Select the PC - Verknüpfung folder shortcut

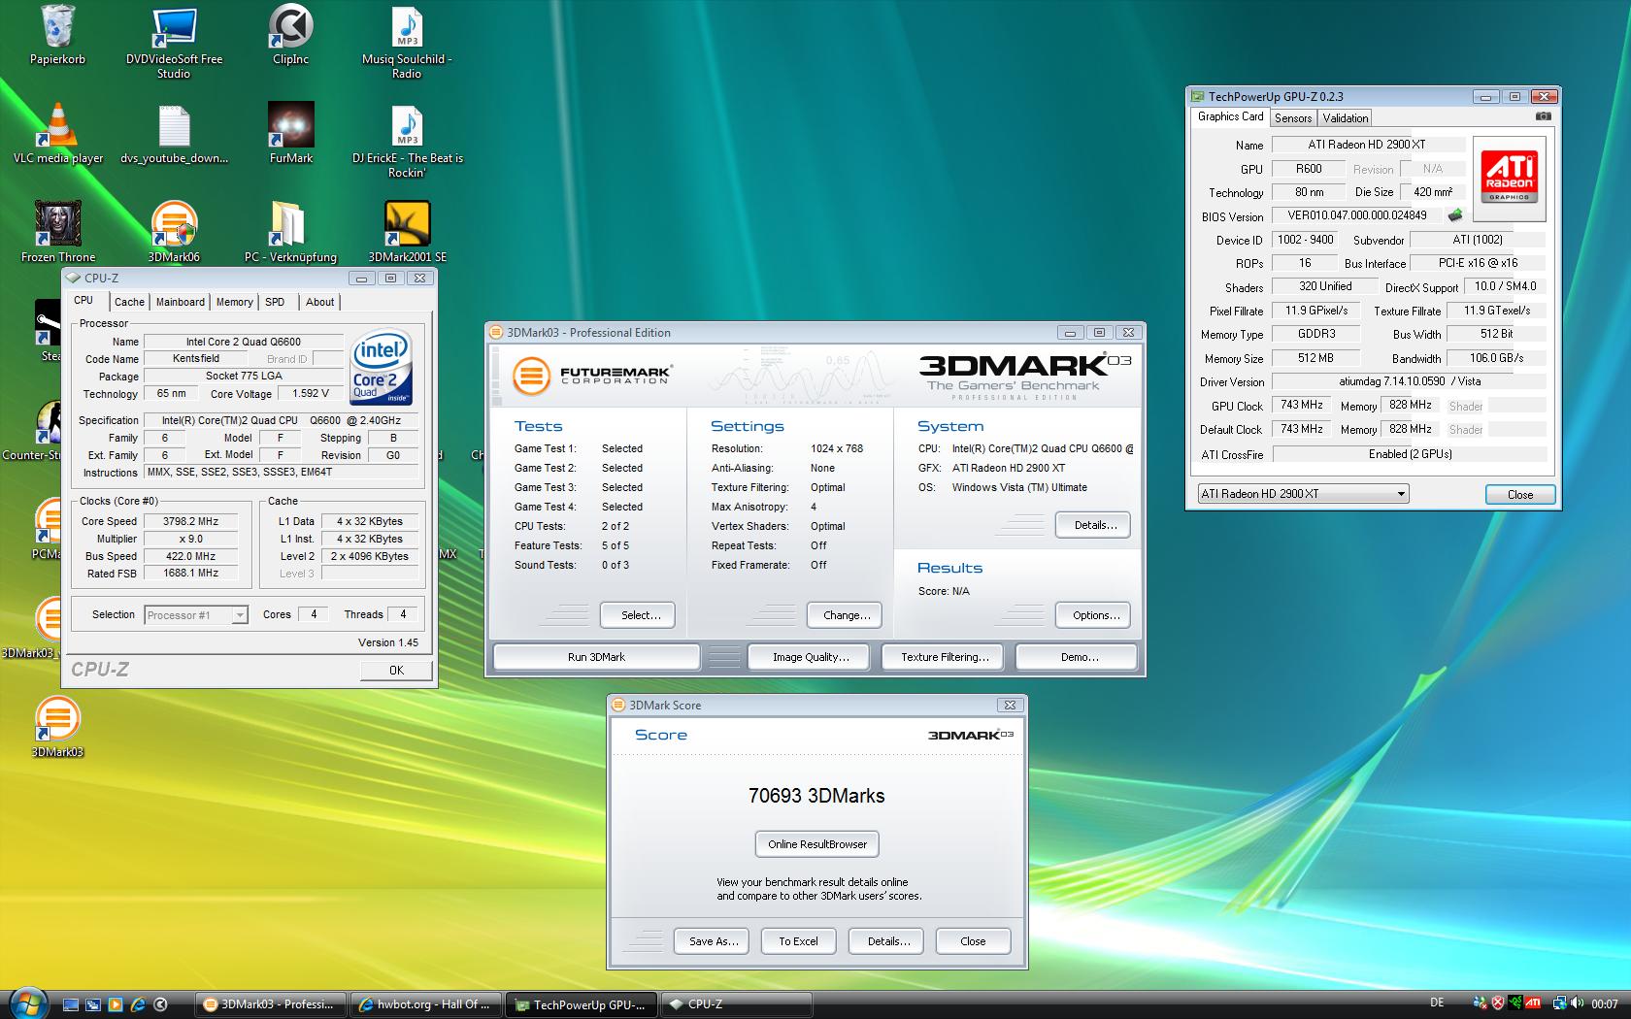291,233
